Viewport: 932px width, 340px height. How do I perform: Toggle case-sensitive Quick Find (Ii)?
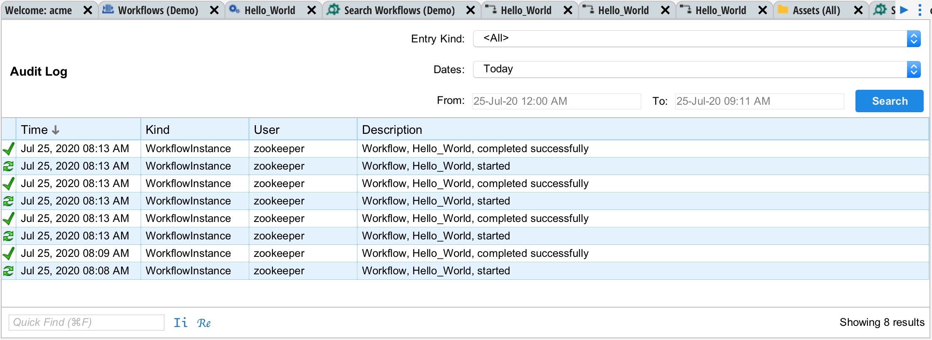point(180,323)
